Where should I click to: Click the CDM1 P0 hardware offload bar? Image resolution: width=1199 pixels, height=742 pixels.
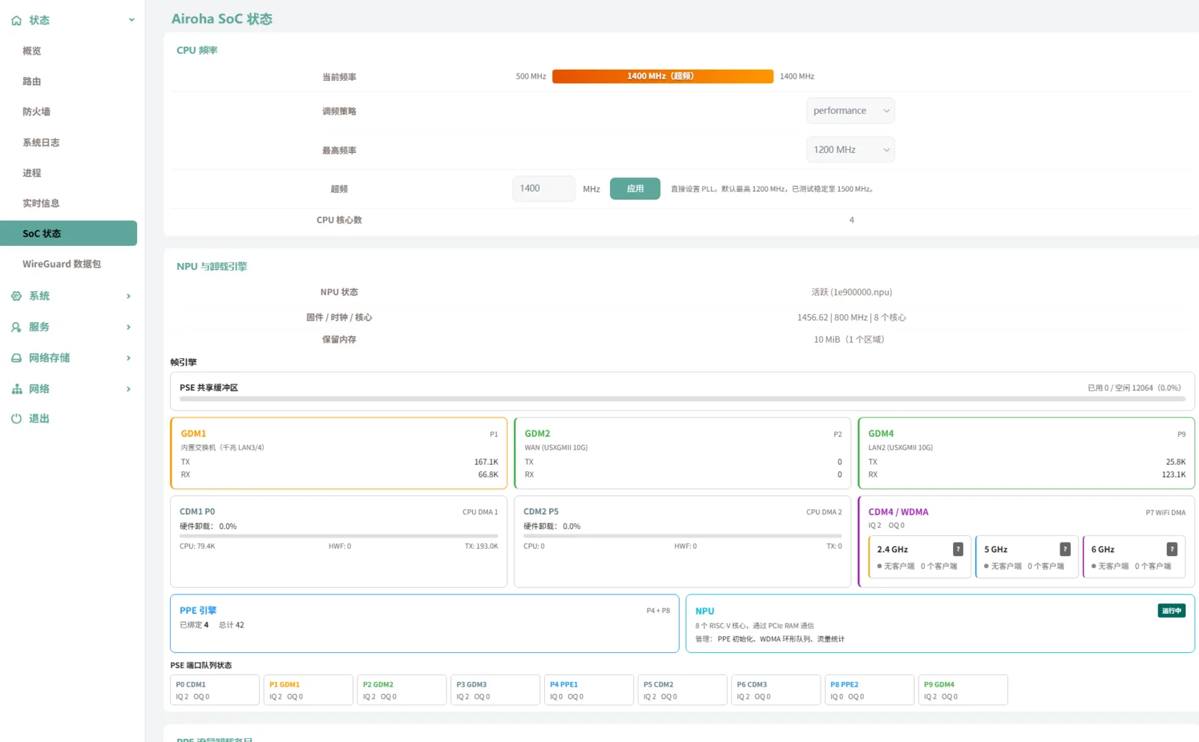(x=339, y=536)
